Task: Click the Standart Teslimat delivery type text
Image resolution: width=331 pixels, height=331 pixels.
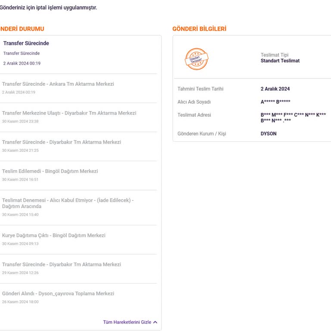Action: point(280,61)
